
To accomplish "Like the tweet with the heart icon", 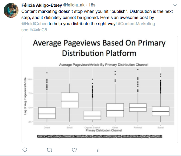I will pyautogui.click(x=74, y=150).
